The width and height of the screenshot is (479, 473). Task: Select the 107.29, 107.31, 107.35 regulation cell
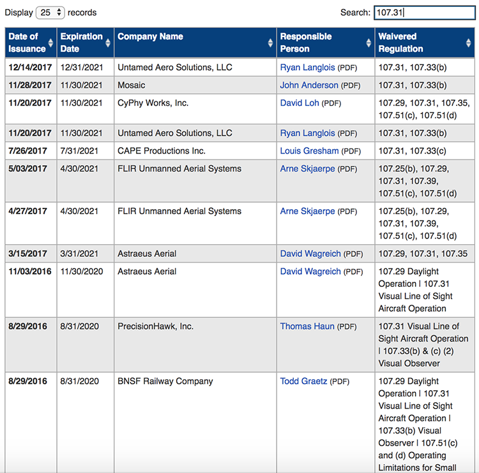pos(425,254)
